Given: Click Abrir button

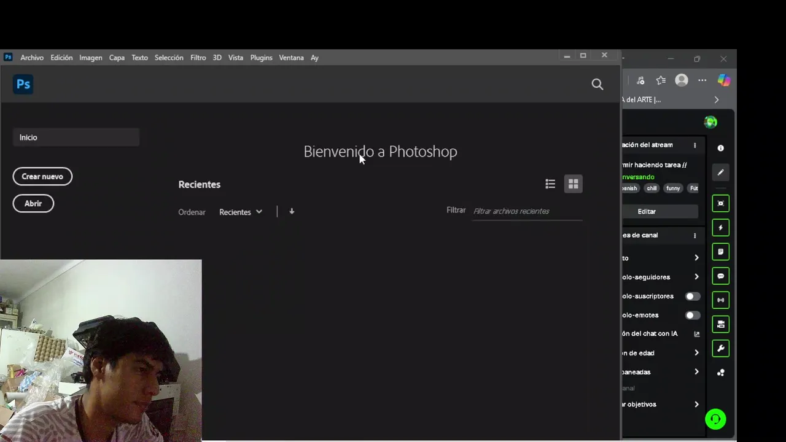Looking at the screenshot, I should click(33, 204).
